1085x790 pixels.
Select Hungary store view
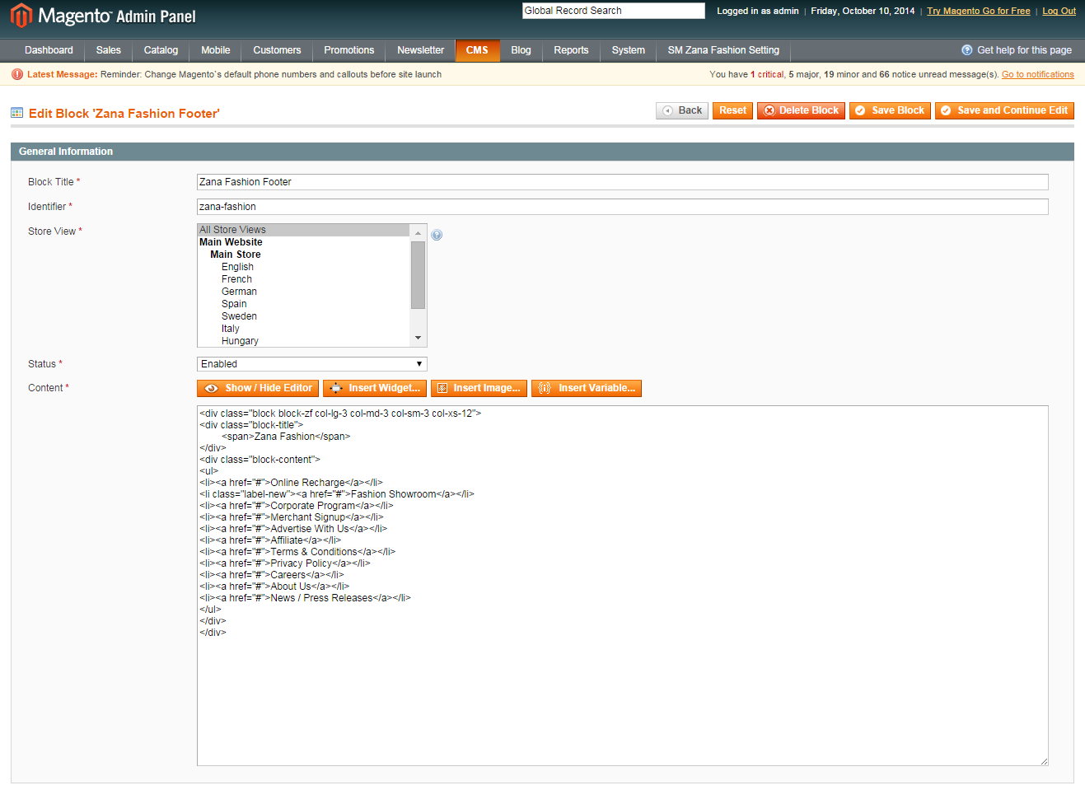tap(240, 341)
